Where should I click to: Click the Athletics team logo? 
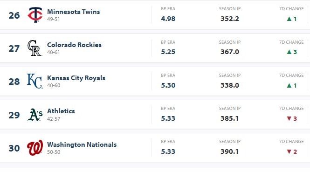[35, 115]
